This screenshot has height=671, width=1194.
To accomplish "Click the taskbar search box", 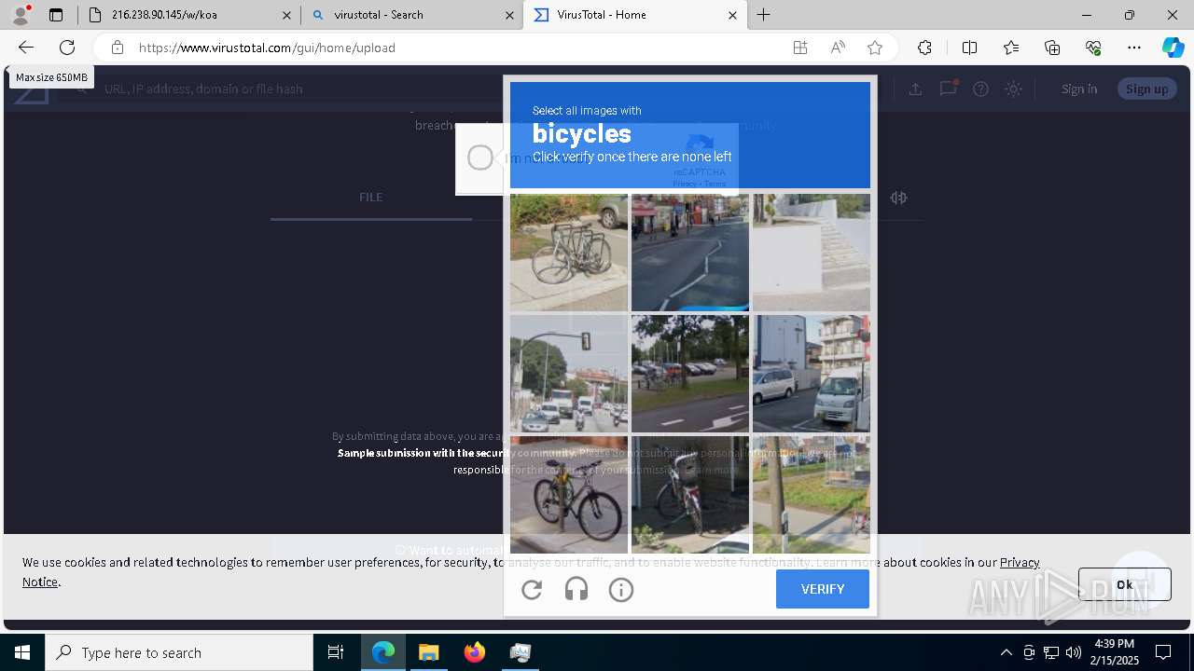I will pos(179,652).
